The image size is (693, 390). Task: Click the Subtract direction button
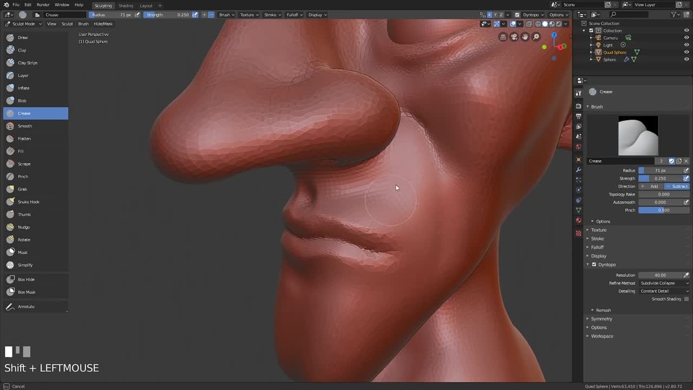click(676, 186)
